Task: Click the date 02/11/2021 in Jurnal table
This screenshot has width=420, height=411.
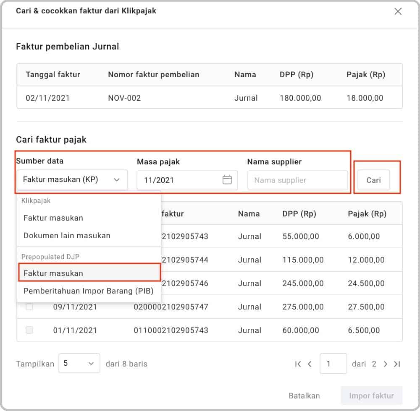Action: click(x=48, y=98)
